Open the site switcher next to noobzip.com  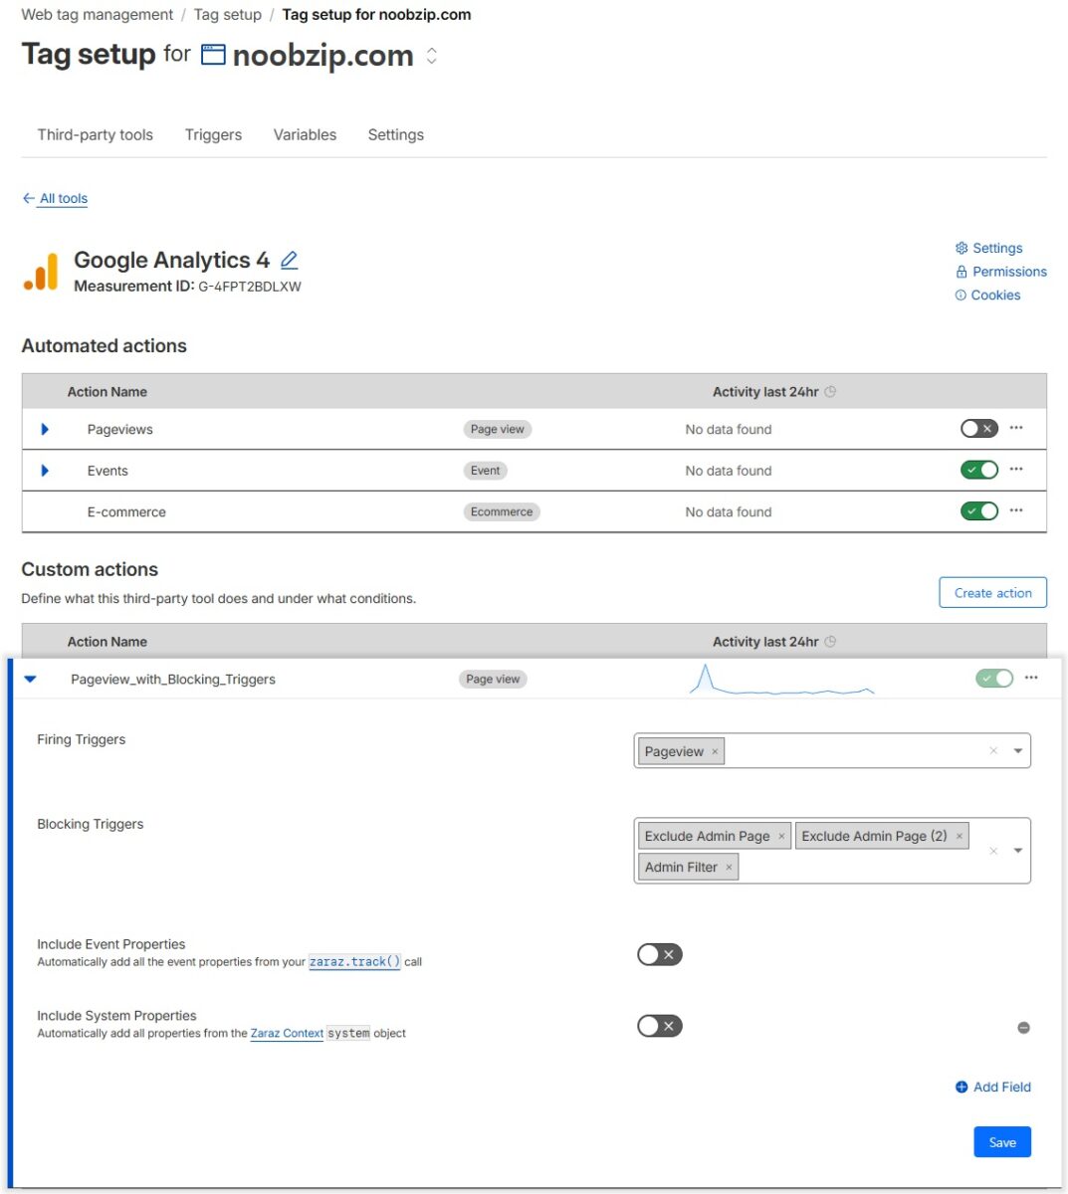point(431,56)
